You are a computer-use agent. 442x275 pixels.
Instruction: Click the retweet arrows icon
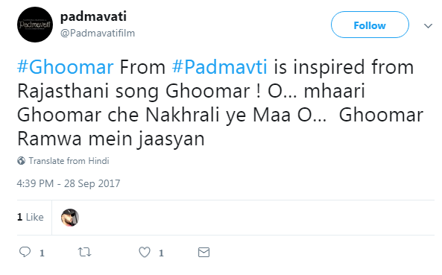[x=84, y=252]
